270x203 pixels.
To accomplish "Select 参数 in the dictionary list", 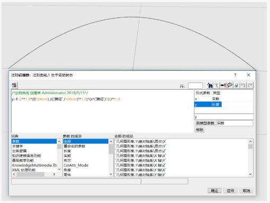I will [x=34, y=141].
